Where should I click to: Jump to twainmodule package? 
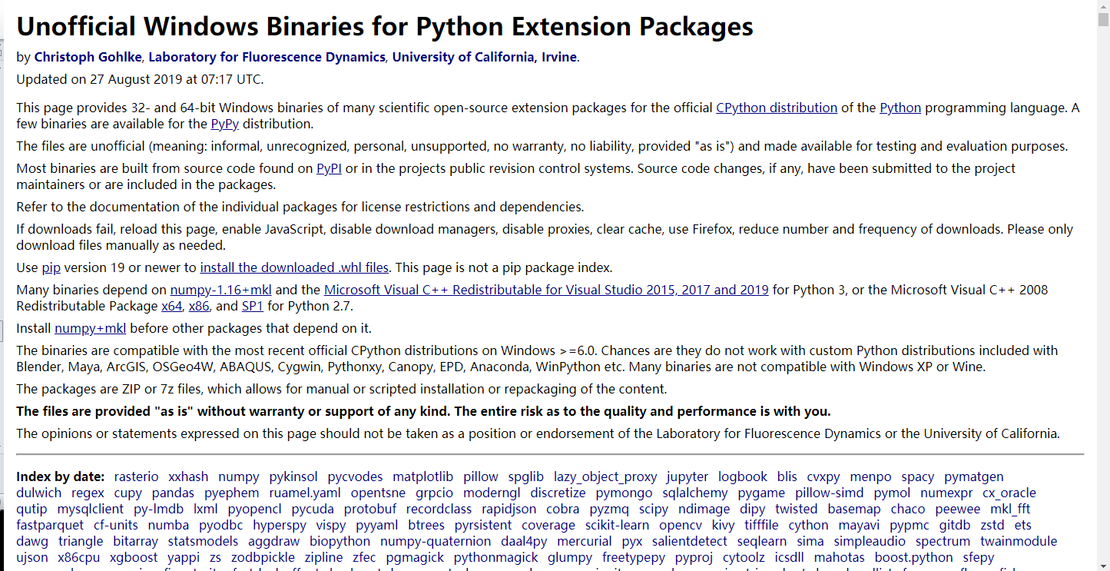(x=1019, y=541)
